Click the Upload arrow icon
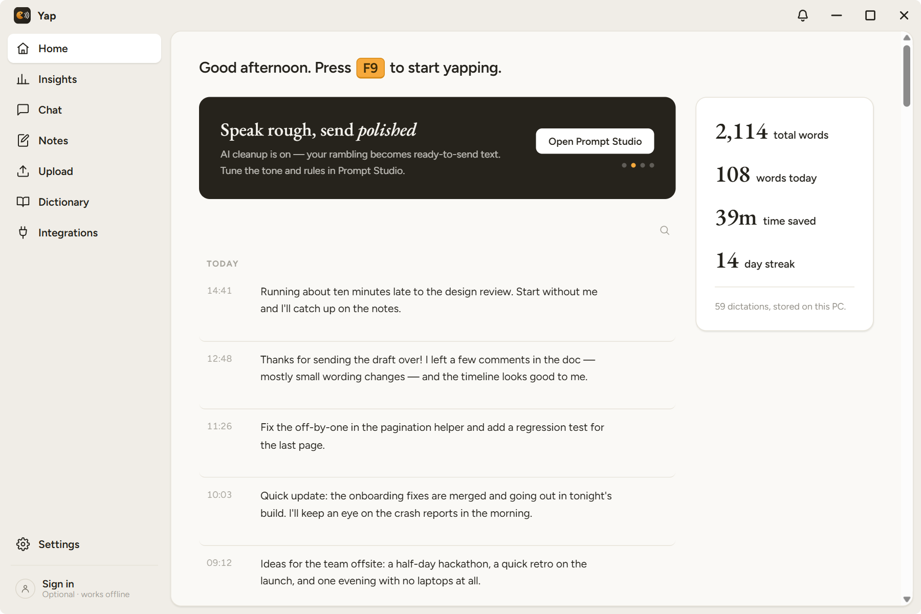This screenshot has width=921, height=614. point(23,171)
